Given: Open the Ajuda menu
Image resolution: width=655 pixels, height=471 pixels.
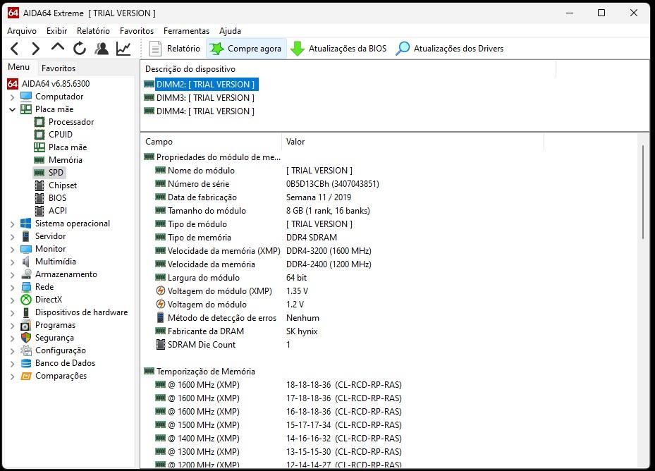Looking at the screenshot, I should (x=230, y=31).
